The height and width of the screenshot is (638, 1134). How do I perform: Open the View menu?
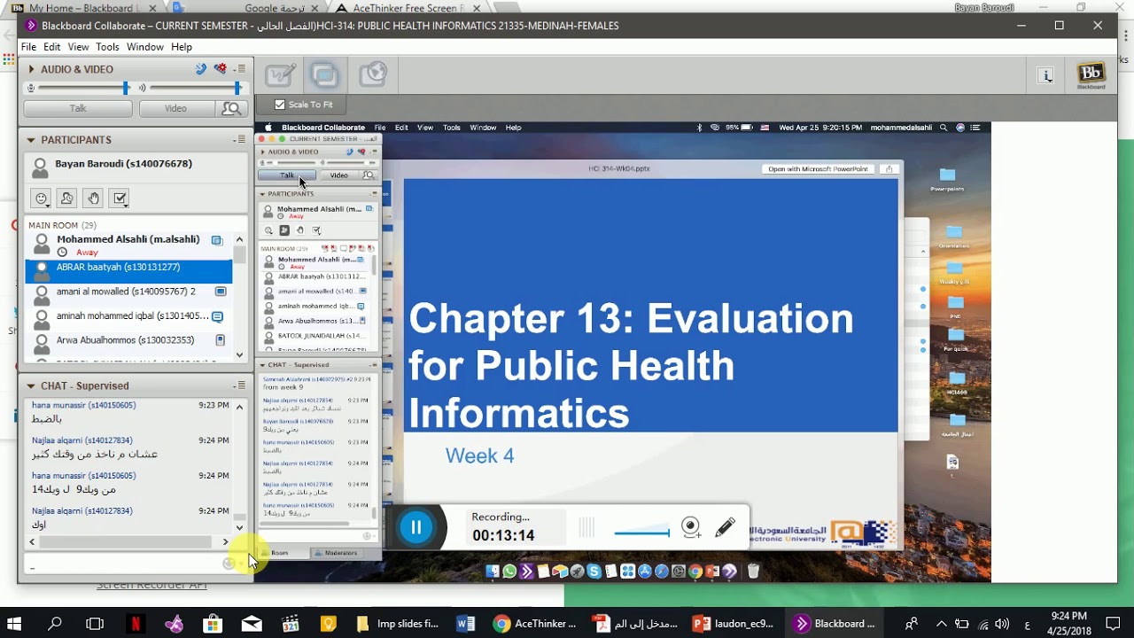(x=78, y=47)
